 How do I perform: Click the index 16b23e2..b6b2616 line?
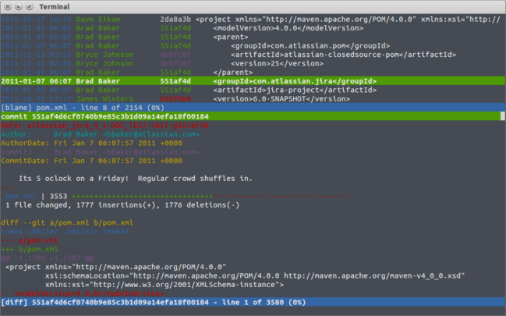click(65, 232)
